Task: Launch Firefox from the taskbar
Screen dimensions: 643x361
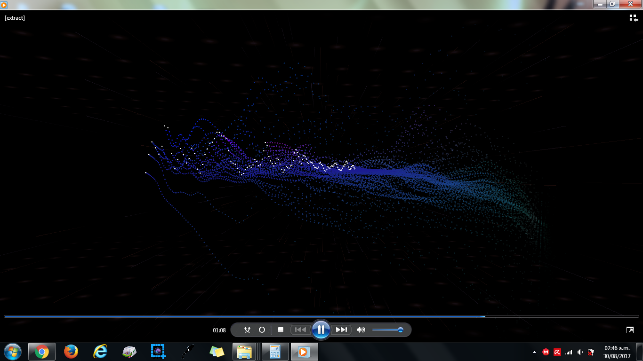Action: tap(71, 352)
